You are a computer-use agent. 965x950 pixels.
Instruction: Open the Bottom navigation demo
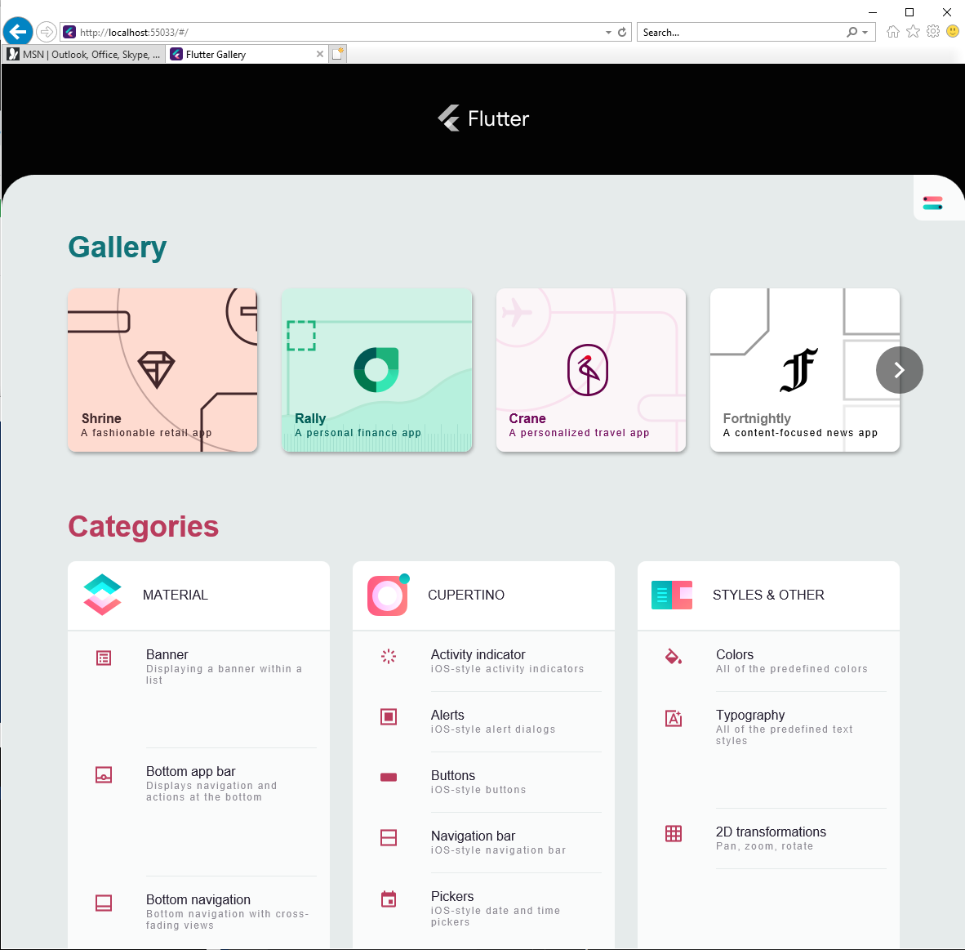tap(198, 914)
